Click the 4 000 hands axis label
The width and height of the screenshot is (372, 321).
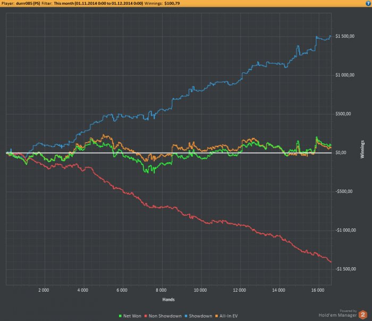point(83,290)
